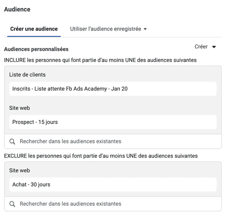The image size is (227, 215).
Task: Expand the Créer dropdown menu
Action: click(x=205, y=46)
